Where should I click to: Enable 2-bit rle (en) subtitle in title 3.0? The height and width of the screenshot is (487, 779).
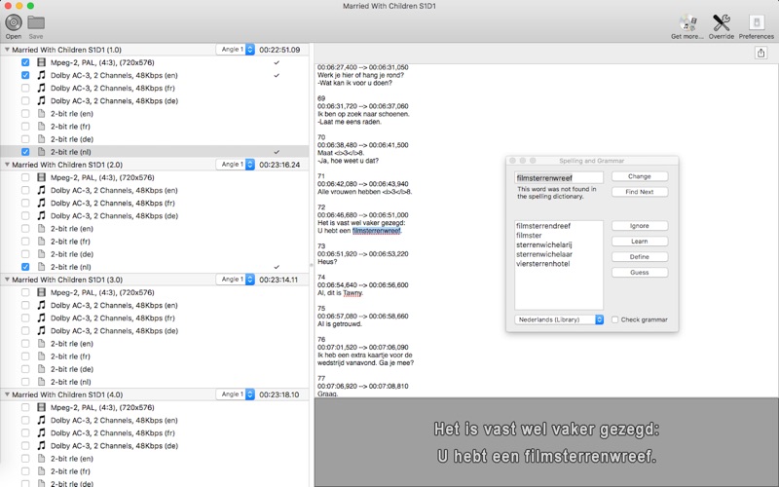tap(25, 344)
